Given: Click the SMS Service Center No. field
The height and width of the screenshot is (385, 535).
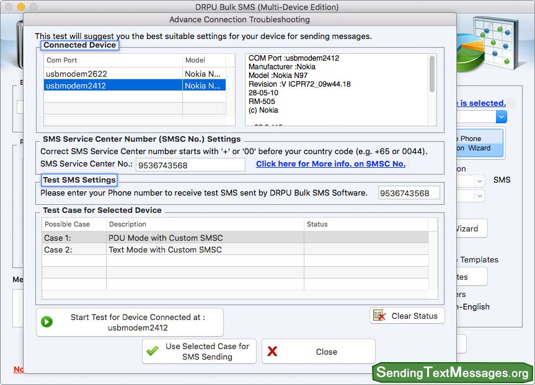Looking at the screenshot, I should [x=190, y=165].
